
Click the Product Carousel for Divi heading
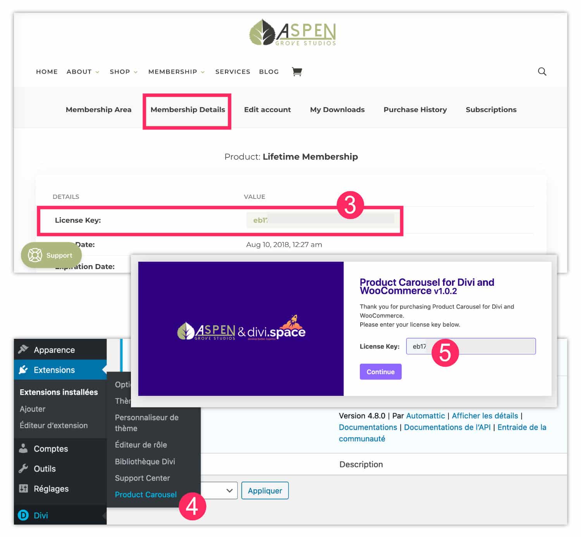click(x=427, y=287)
